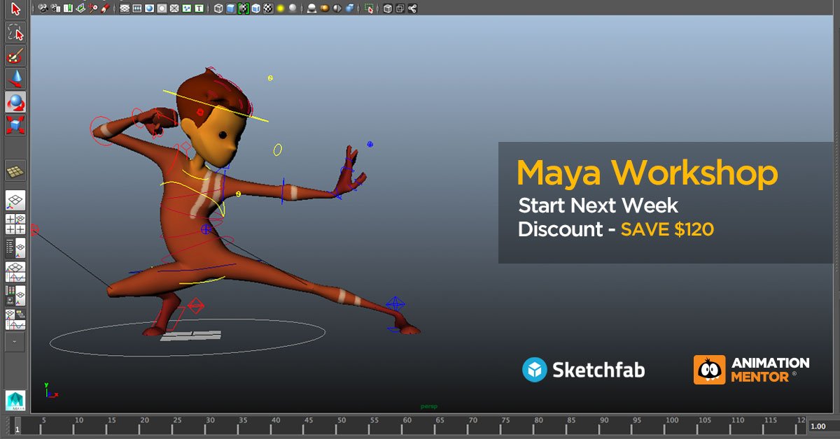Pick the Rotate tool sphere icon
The image size is (840, 439).
pos(15,102)
